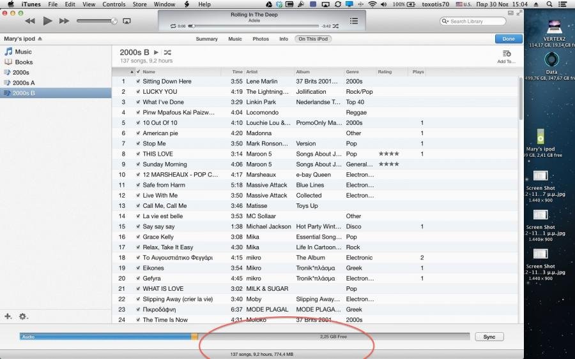Eject Mary's ipod with eject icon
575x359 pixels.
pyautogui.click(x=40, y=39)
